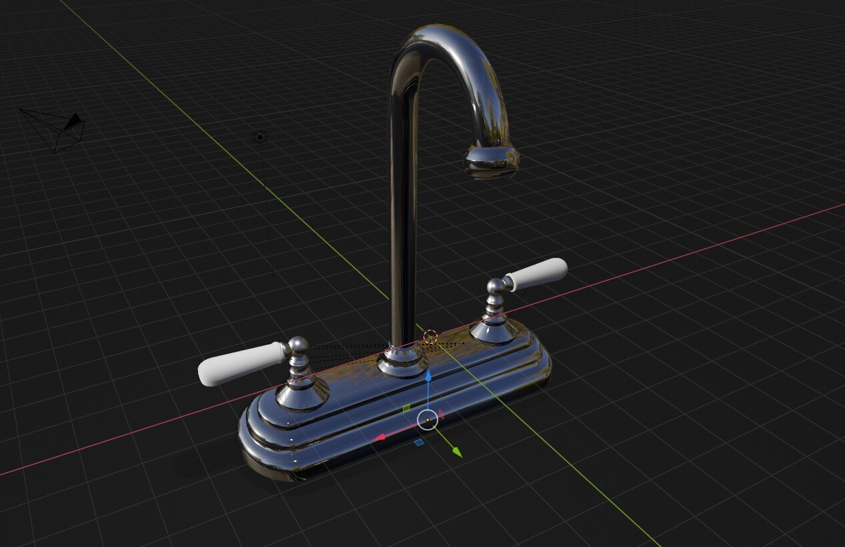Click the pink plane handle near the gizmo center
Screen dimensions: 845x547
point(441,413)
